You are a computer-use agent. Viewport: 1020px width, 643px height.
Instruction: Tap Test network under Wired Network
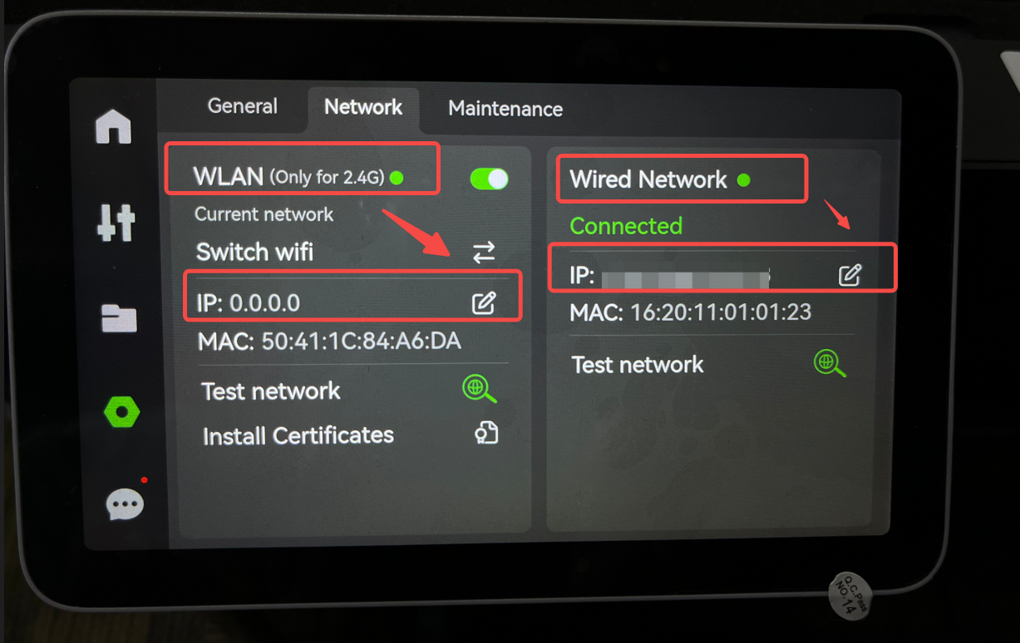pyautogui.click(x=638, y=365)
